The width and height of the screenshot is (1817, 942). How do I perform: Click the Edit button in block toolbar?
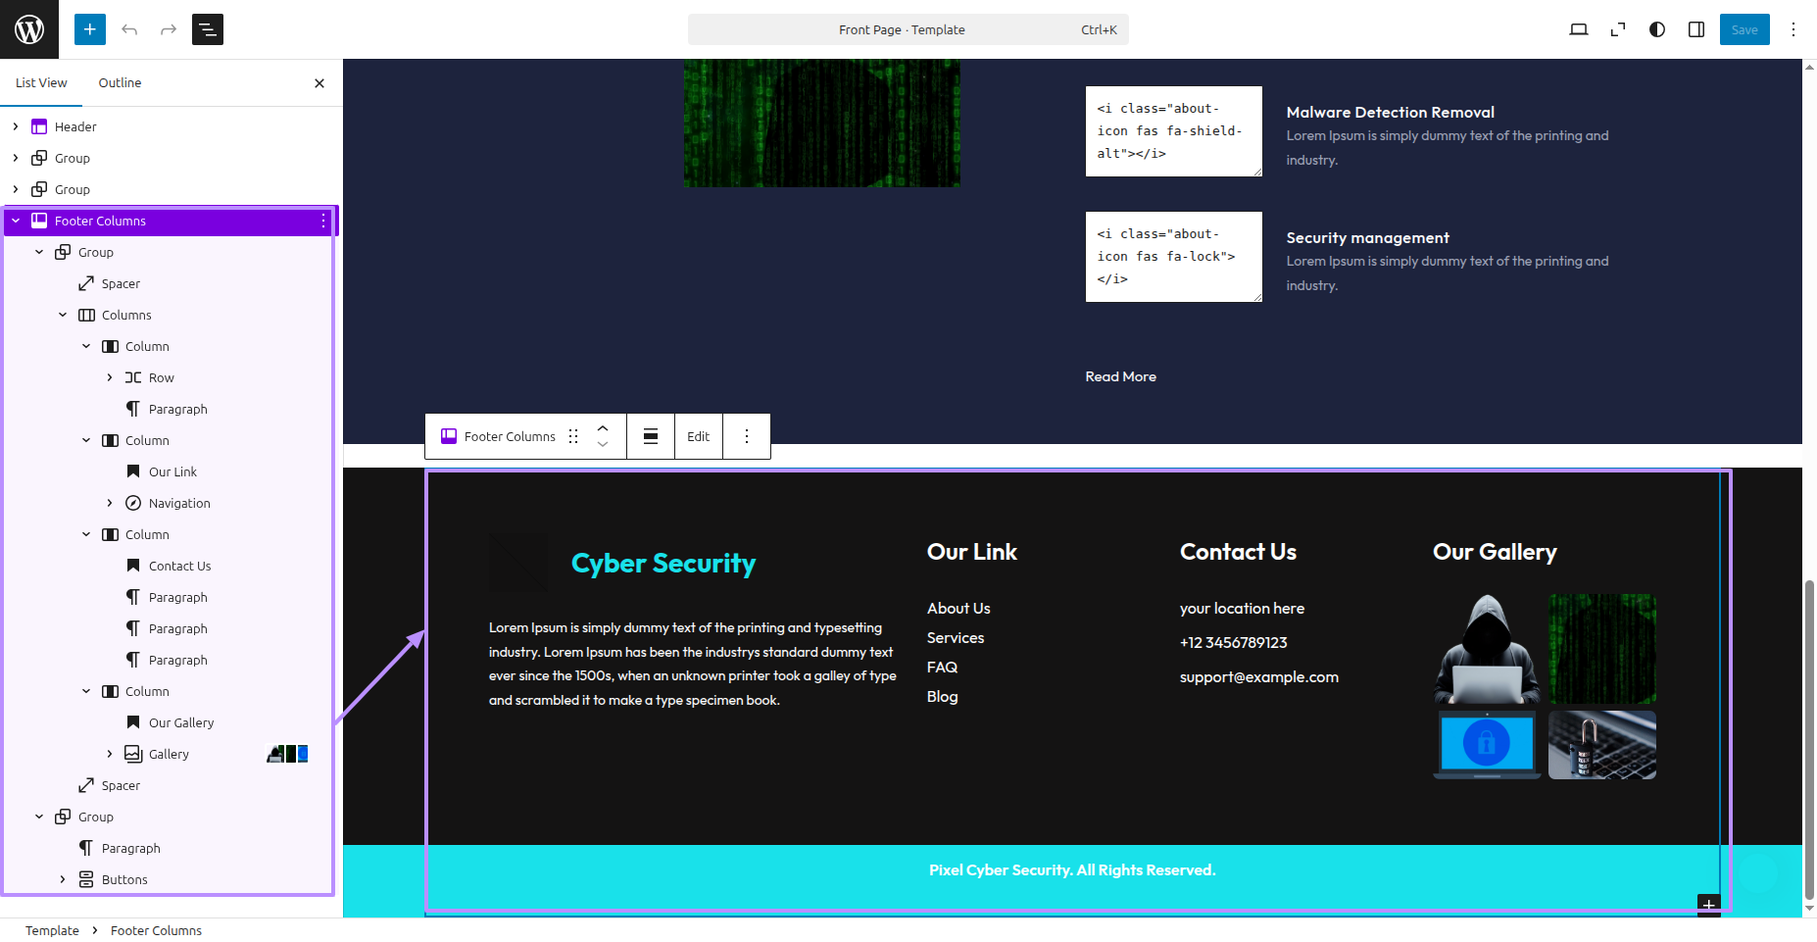click(698, 436)
